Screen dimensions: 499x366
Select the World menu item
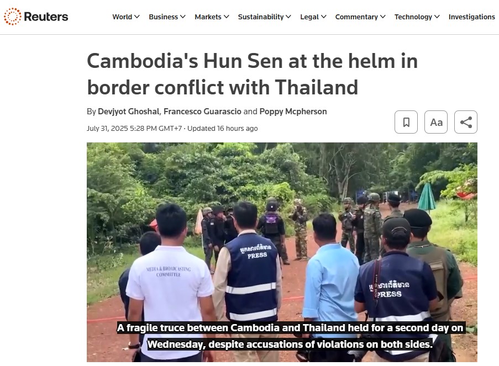(122, 17)
